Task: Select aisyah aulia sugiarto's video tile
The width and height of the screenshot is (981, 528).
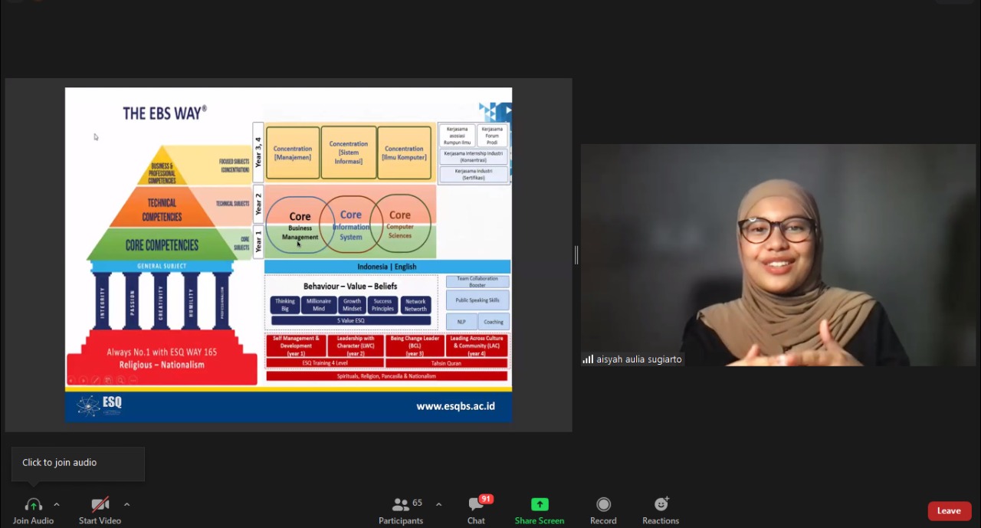Action: tap(778, 255)
